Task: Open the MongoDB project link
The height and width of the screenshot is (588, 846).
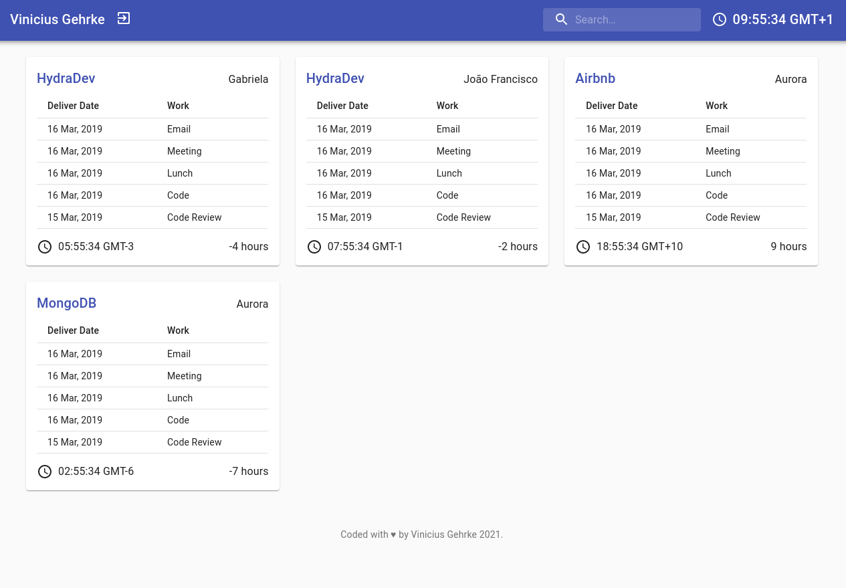Action: (66, 303)
